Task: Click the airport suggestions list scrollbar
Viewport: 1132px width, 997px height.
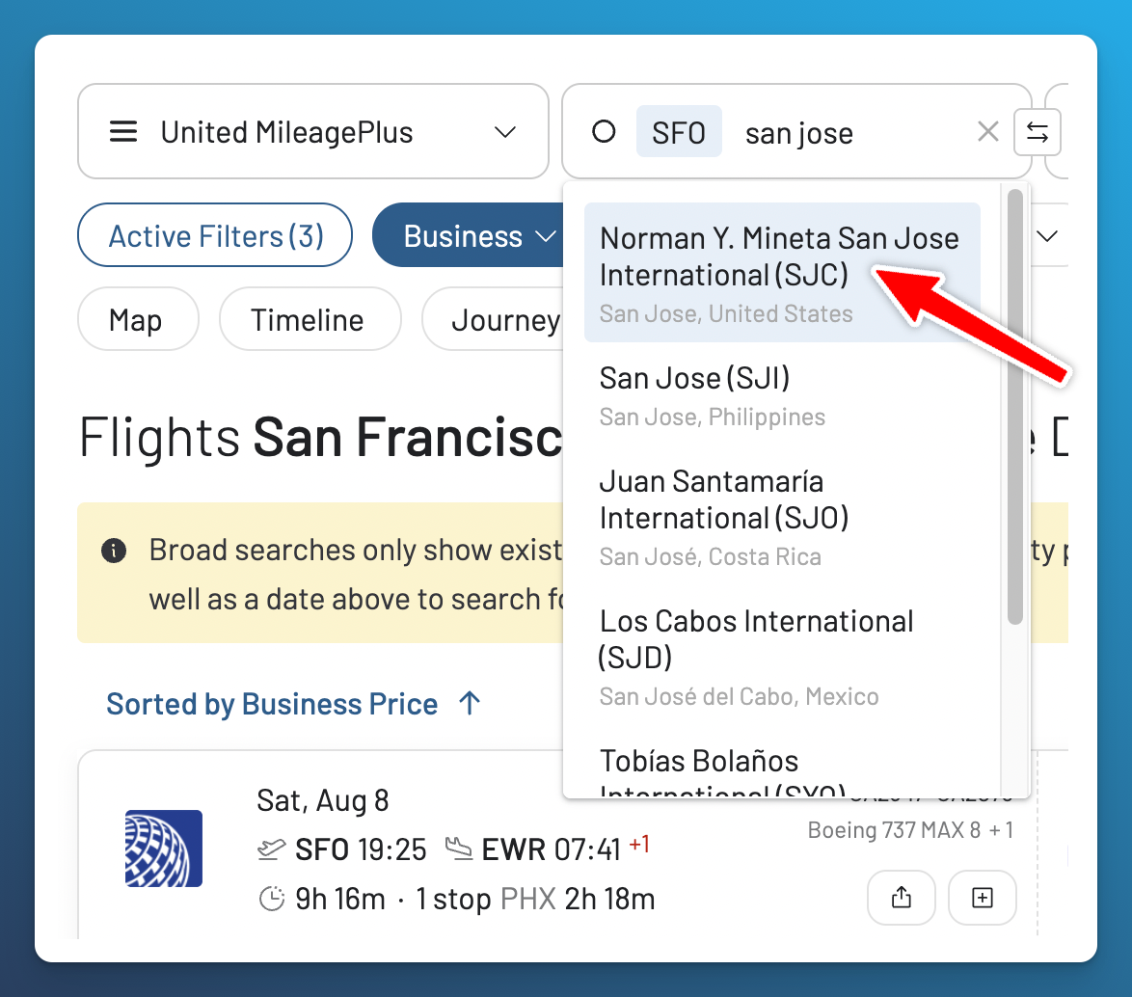Action: [1015, 407]
